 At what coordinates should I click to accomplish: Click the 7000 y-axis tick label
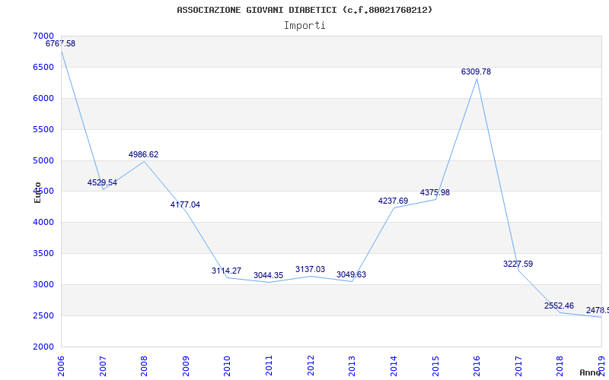click(x=43, y=36)
